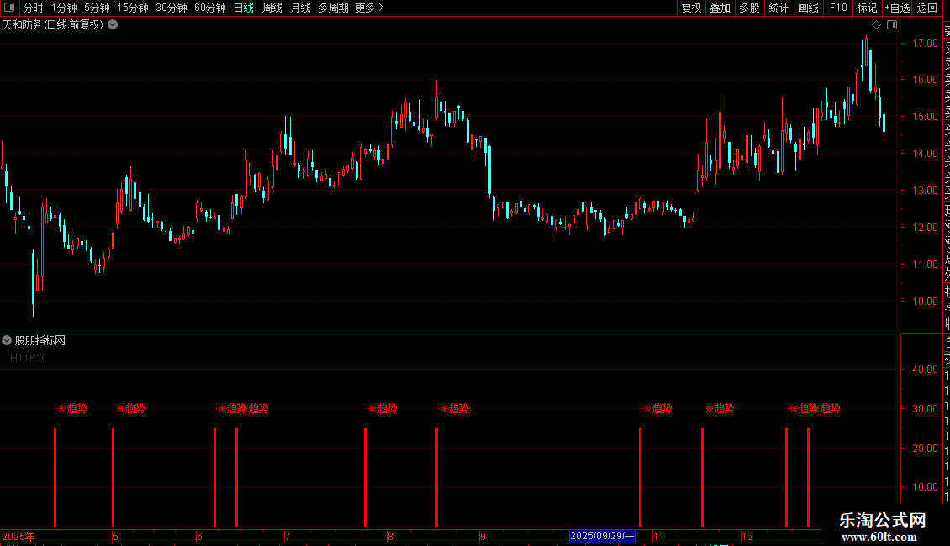Switch to 日线 daily chart

tap(244, 8)
